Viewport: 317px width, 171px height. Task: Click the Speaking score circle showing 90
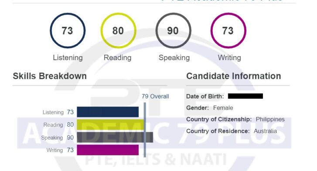(x=173, y=30)
